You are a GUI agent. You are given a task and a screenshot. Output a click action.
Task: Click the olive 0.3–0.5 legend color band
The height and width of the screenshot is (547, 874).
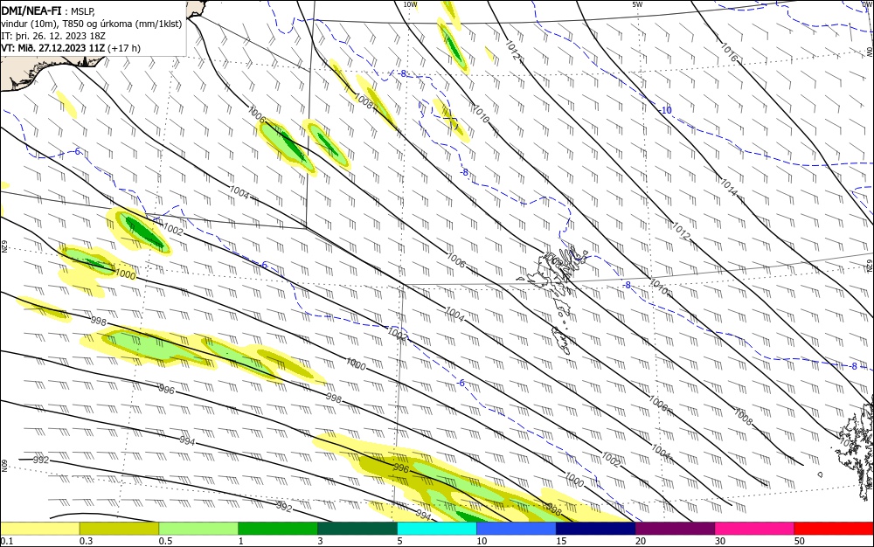119,529
